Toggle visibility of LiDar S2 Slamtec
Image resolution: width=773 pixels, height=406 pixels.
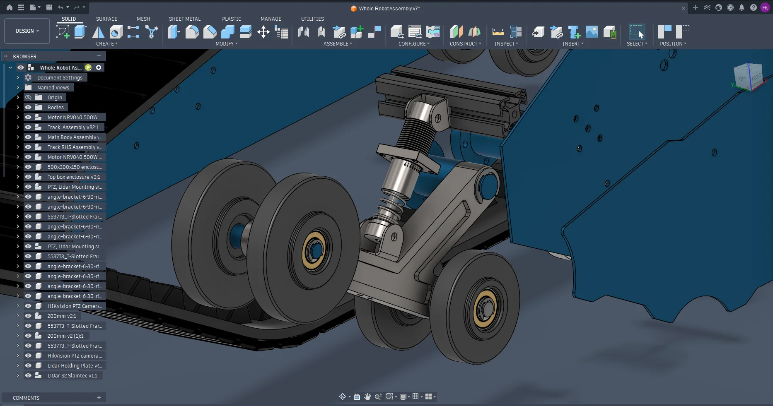[28, 375]
